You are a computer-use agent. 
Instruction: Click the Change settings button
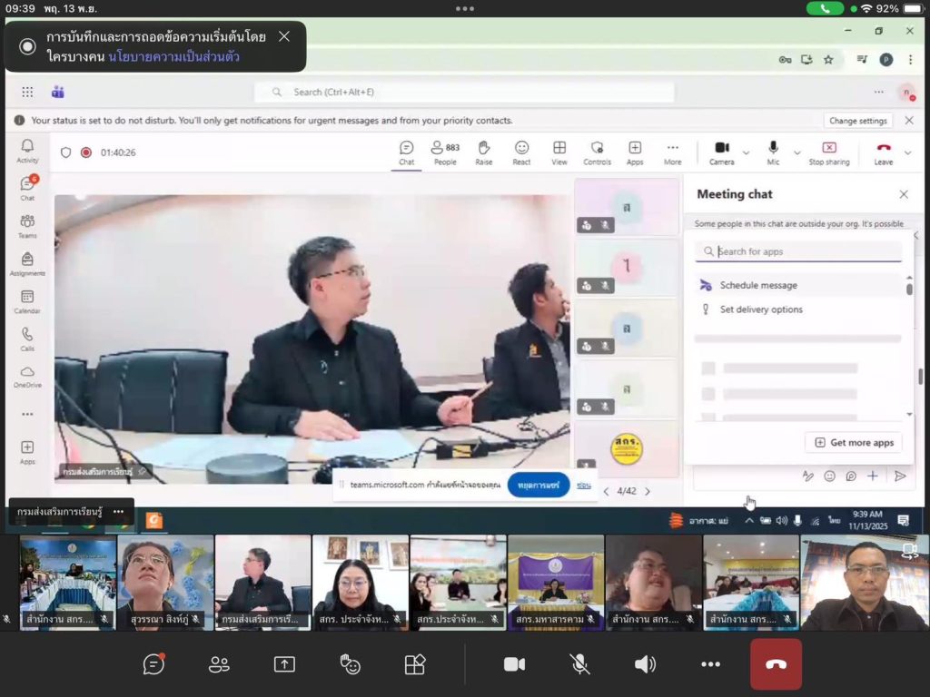(857, 121)
